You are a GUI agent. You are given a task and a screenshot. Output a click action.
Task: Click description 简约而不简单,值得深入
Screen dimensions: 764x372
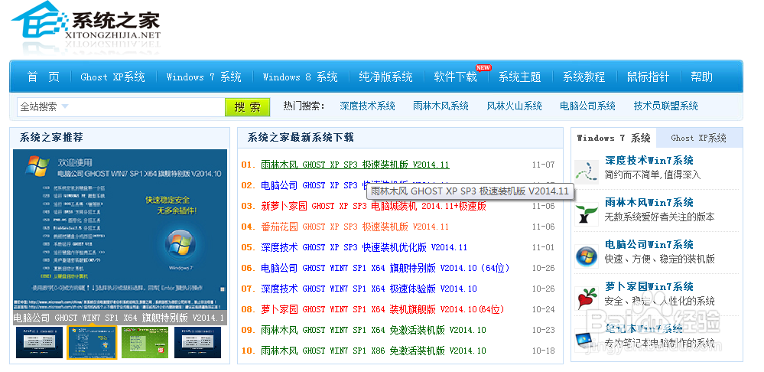[653, 175]
